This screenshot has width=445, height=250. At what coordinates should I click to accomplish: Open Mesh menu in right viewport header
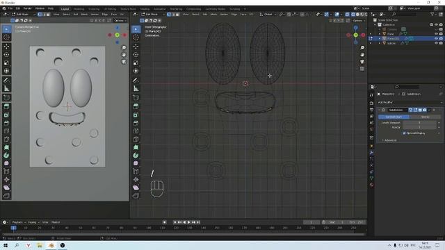[213, 14]
